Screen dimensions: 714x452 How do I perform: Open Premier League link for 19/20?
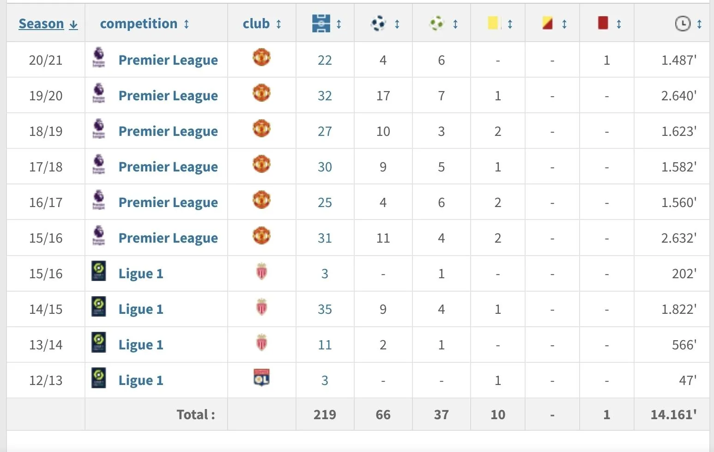(168, 96)
